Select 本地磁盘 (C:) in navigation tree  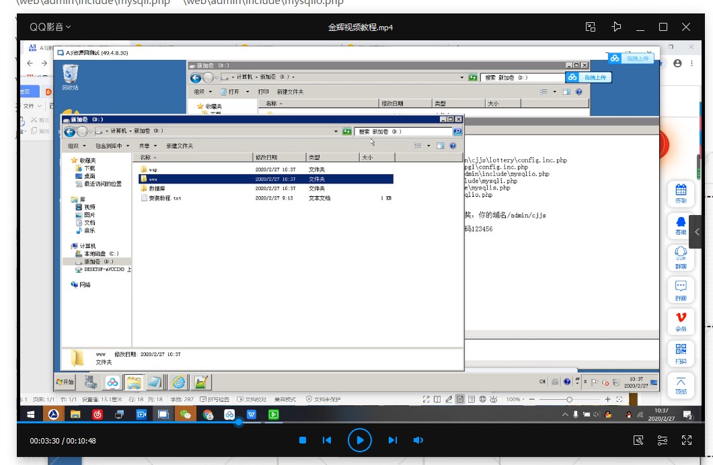click(x=101, y=253)
